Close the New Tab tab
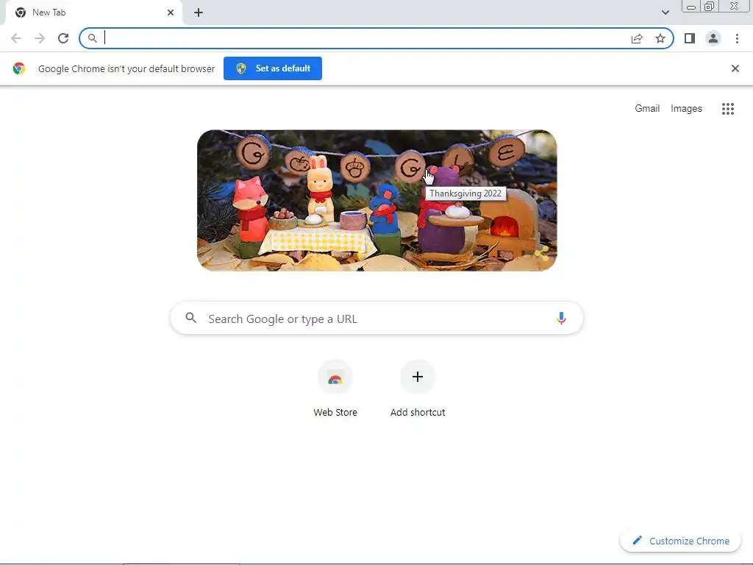753x565 pixels. pyautogui.click(x=171, y=13)
